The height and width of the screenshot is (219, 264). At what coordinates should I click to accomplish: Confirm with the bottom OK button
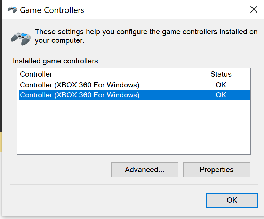pyautogui.click(x=232, y=200)
